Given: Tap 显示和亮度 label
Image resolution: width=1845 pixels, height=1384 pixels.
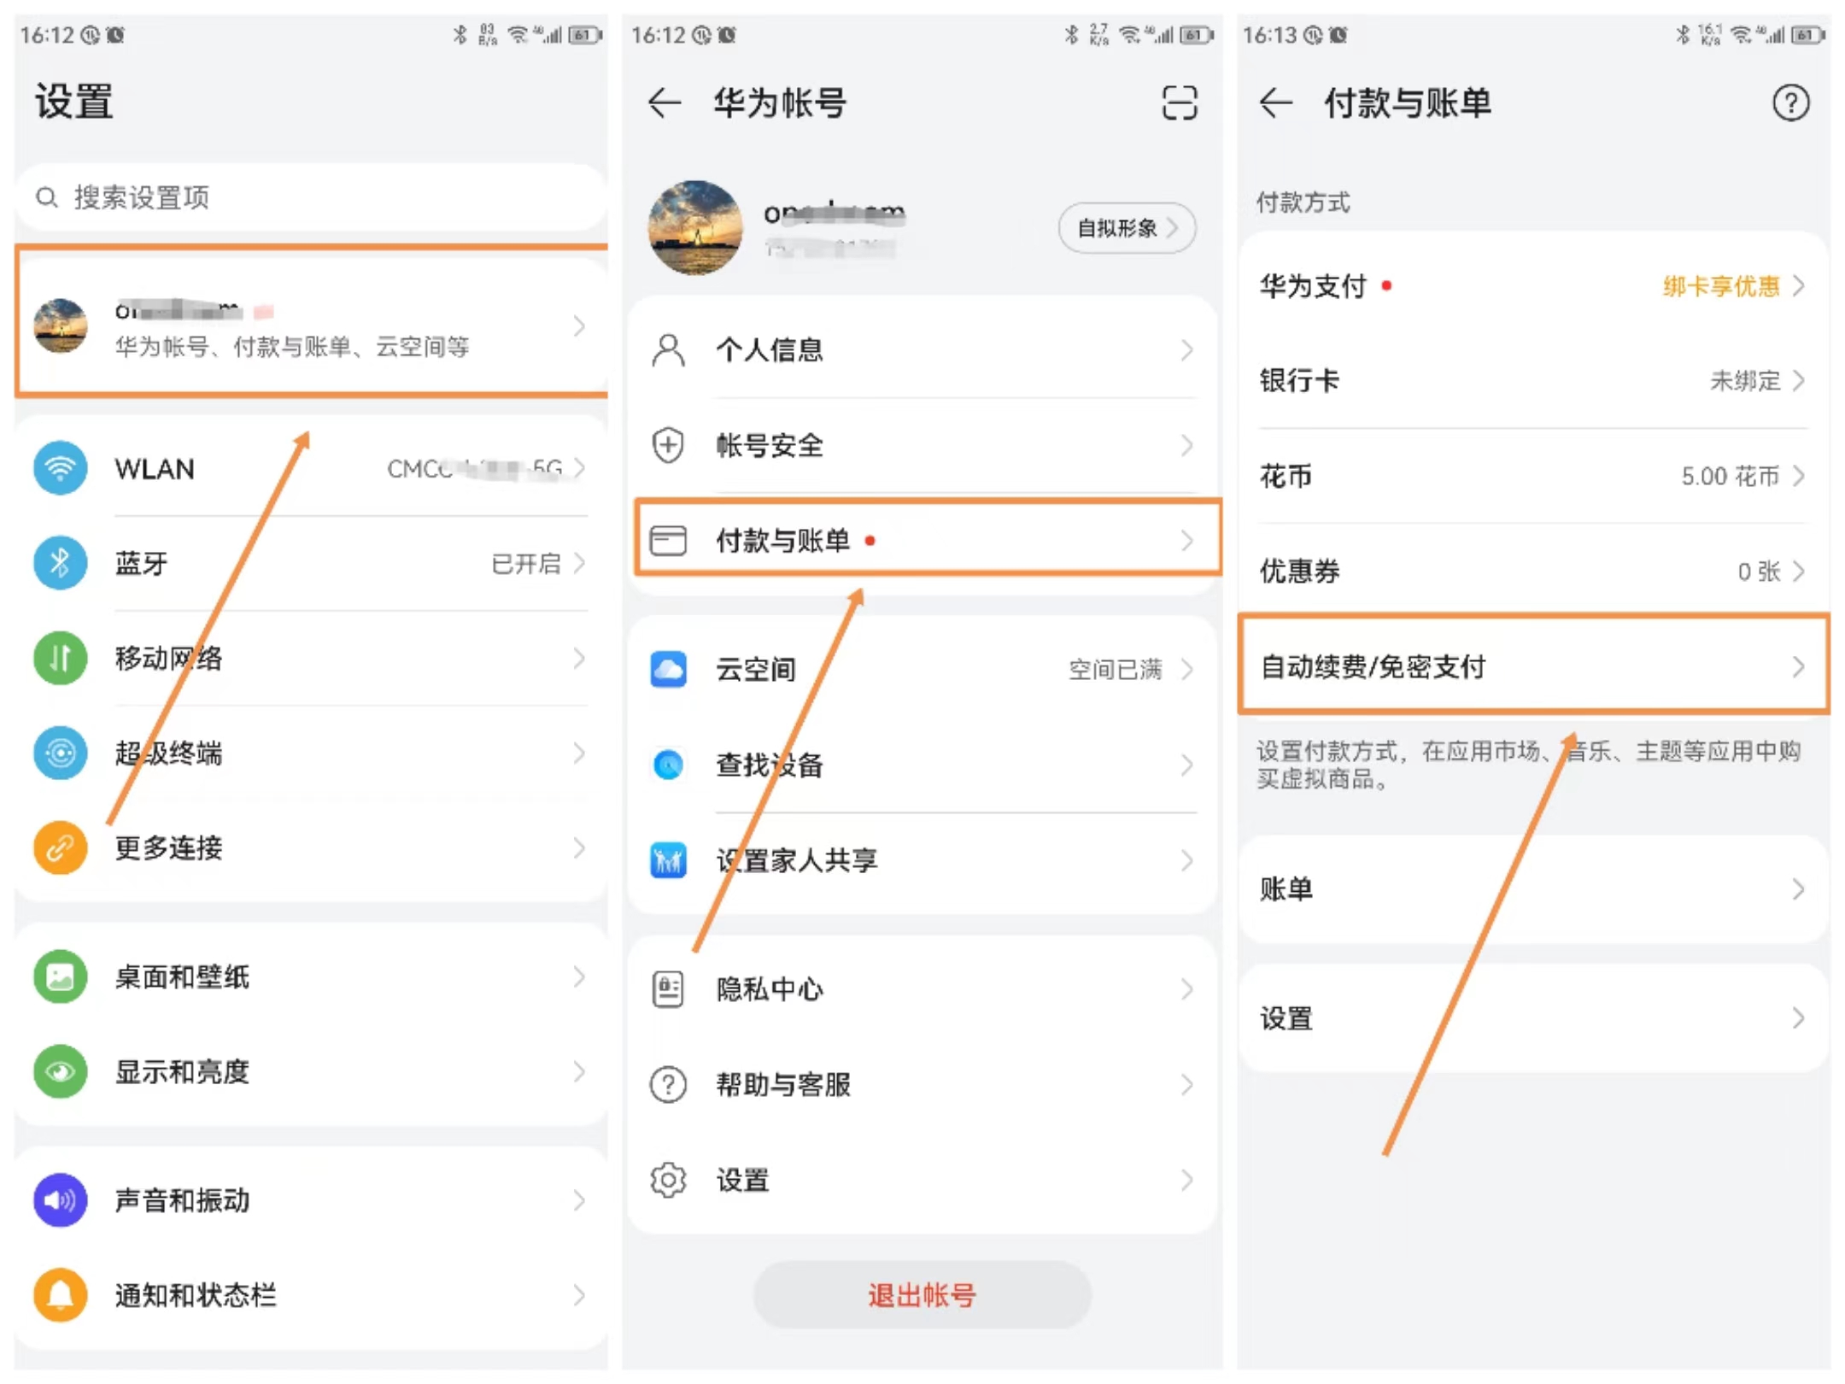Looking at the screenshot, I should coord(182,1071).
